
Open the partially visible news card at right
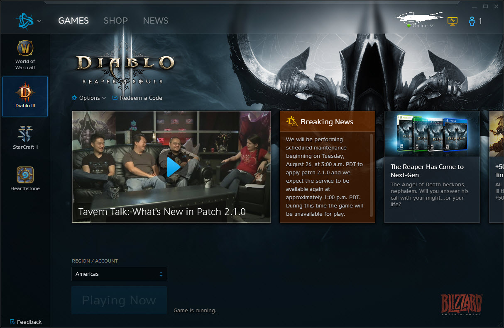point(497,167)
